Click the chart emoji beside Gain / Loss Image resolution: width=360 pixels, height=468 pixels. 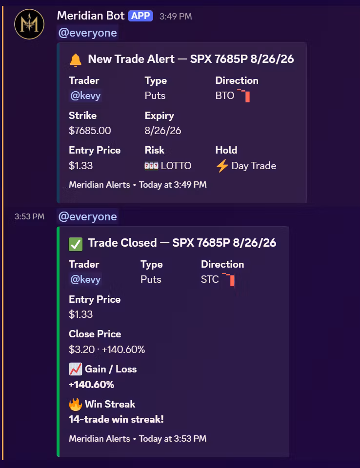76,369
